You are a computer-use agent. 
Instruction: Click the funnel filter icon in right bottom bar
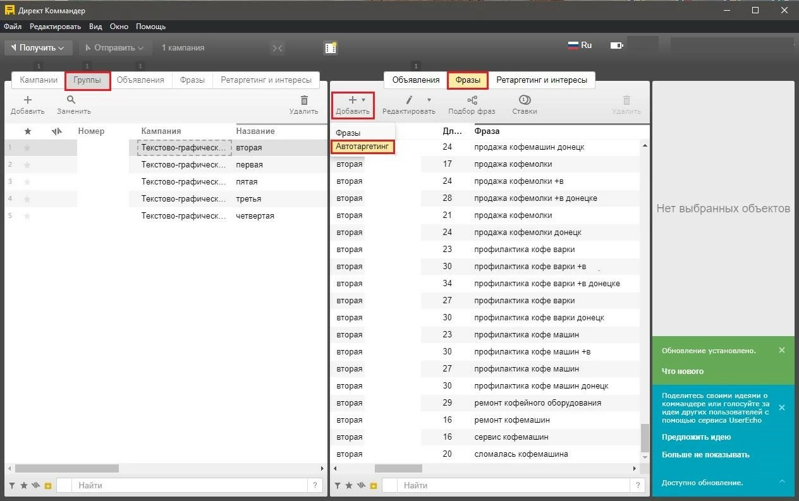point(338,485)
